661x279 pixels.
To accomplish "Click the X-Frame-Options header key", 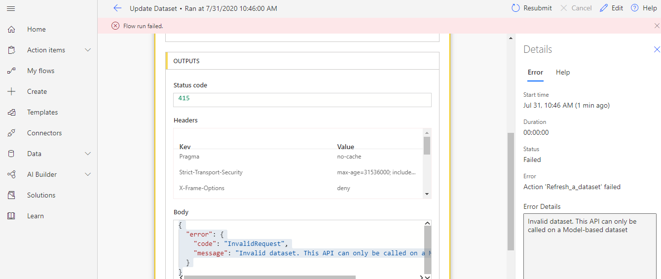I will [x=202, y=188].
